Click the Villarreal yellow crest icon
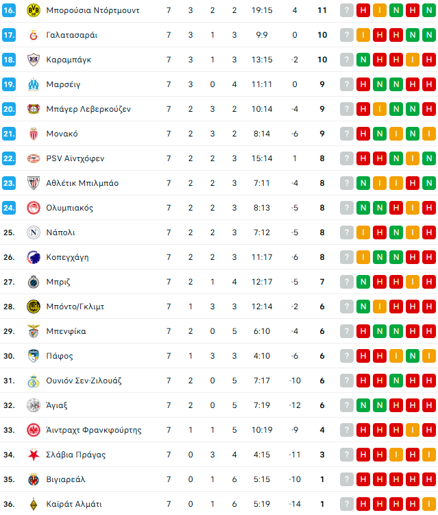 click(x=33, y=479)
